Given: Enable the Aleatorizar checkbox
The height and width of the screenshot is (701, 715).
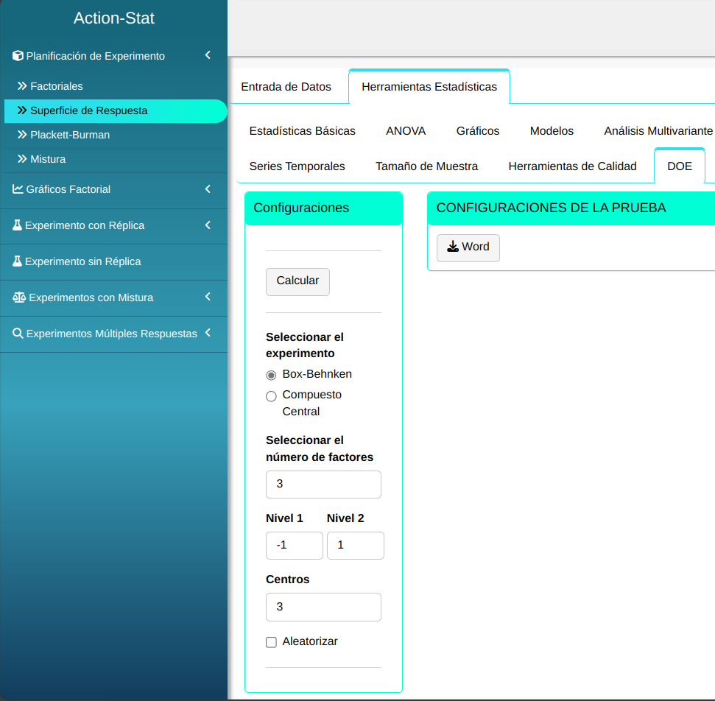Looking at the screenshot, I should pos(271,642).
